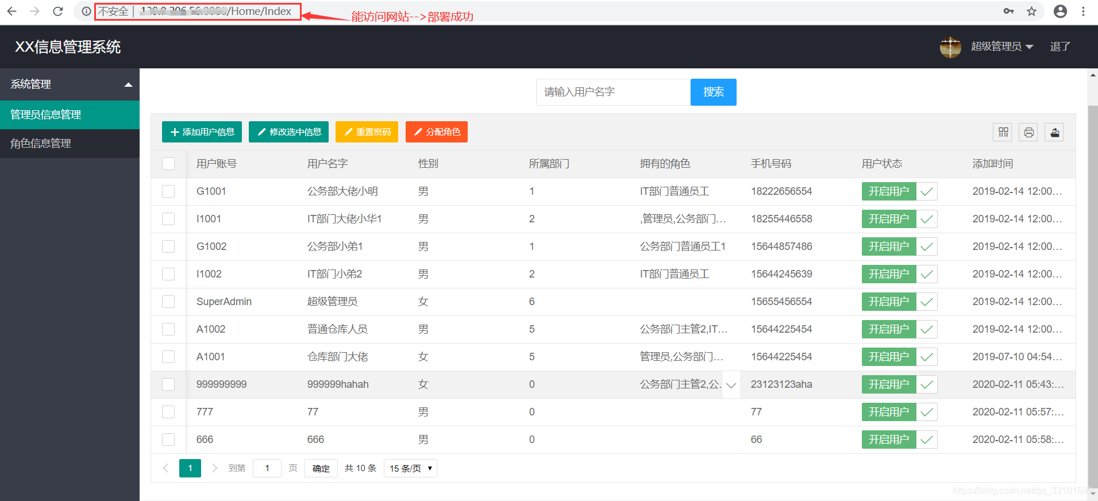Click the browser back arrow
This screenshot has height=501, width=1098.
[x=11, y=11]
